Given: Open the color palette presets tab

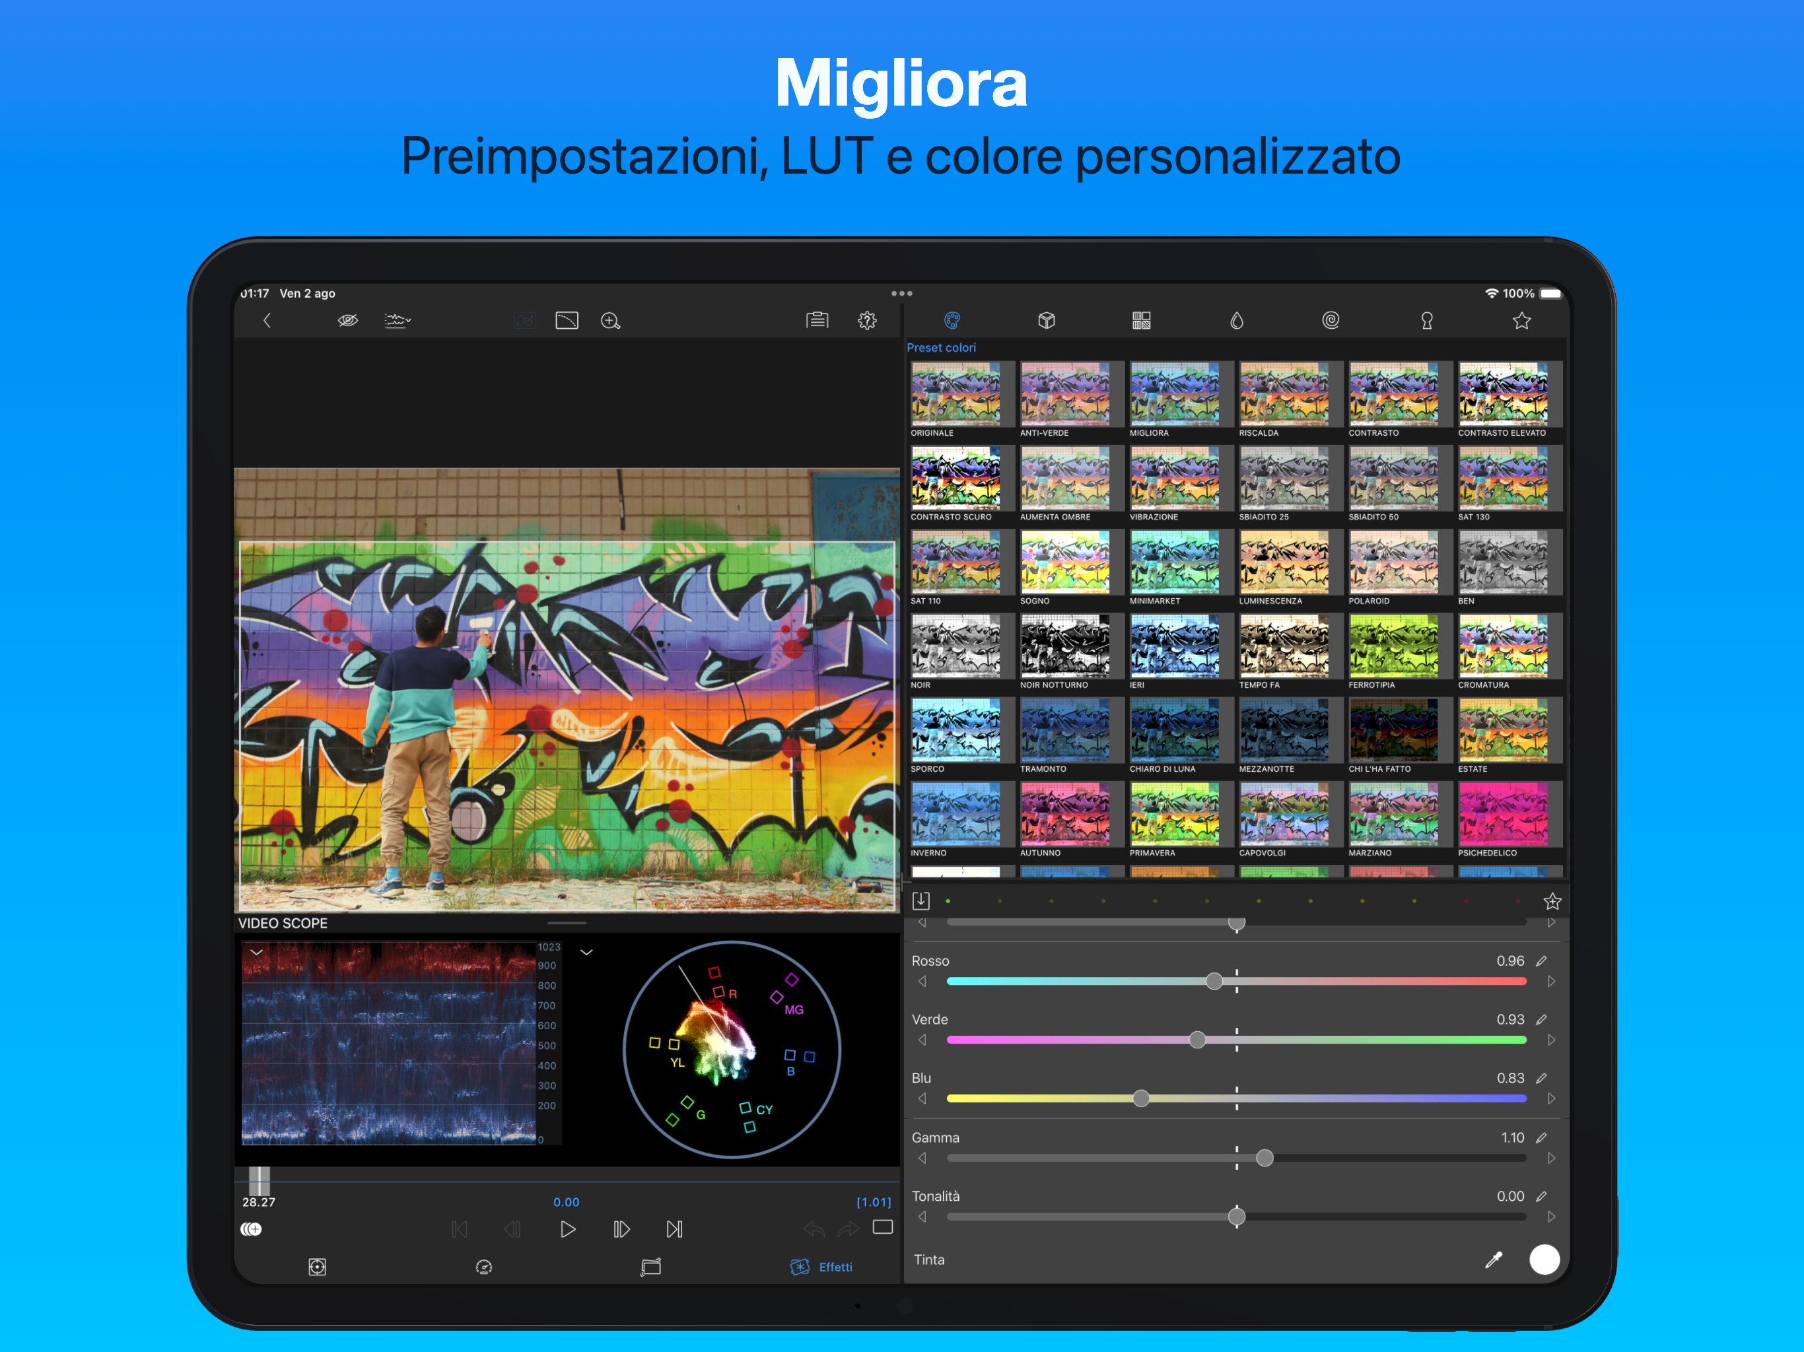Looking at the screenshot, I should point(952,320).
